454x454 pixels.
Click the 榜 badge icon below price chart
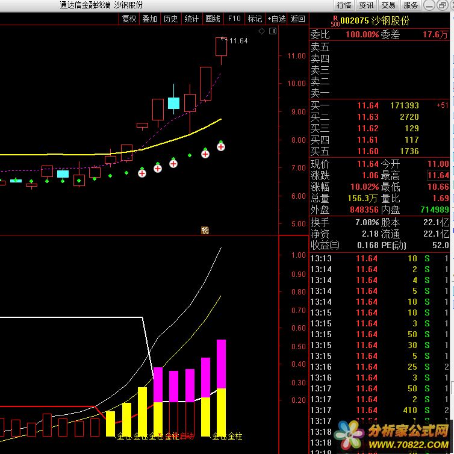tap(205, 230)
